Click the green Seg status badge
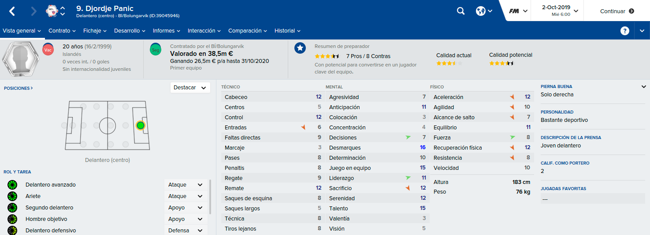This screenshot has width=650, height=235. pyautogui.click(x=156, y=49)
